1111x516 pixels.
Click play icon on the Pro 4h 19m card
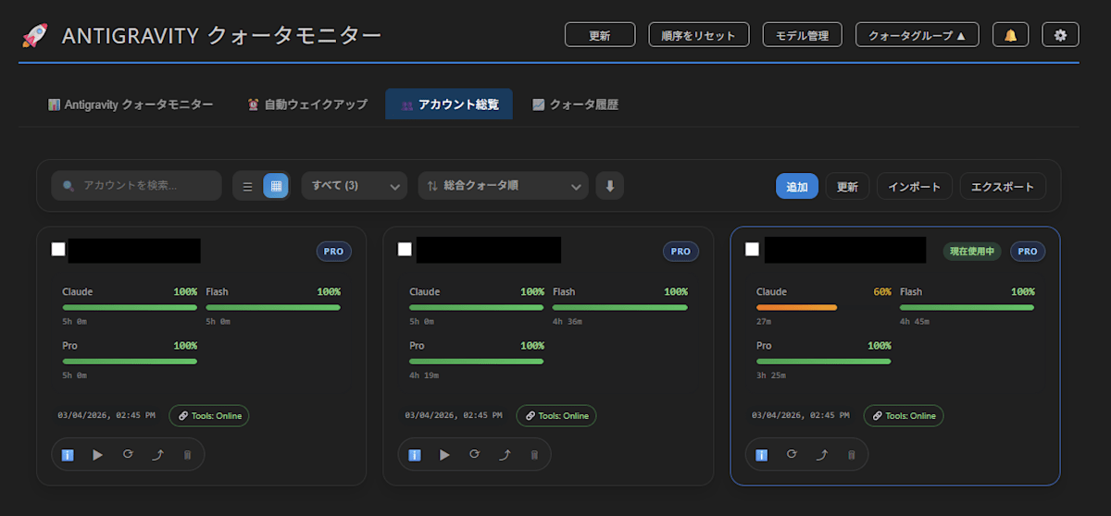(x=444, y=455)
